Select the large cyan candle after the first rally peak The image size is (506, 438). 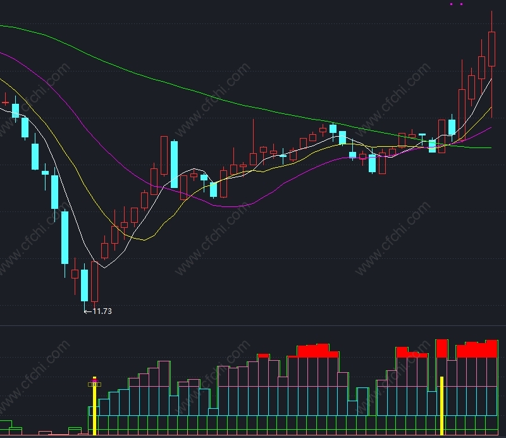point(175,164)
